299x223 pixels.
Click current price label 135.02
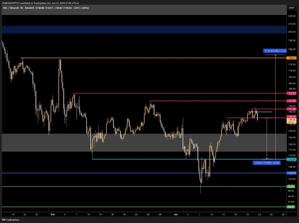(291, 119)
